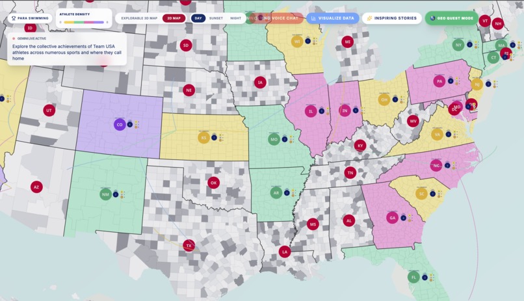Click the athlete count badge beside NM
Viewport: 524px width, 301px height.
(116, 194)
